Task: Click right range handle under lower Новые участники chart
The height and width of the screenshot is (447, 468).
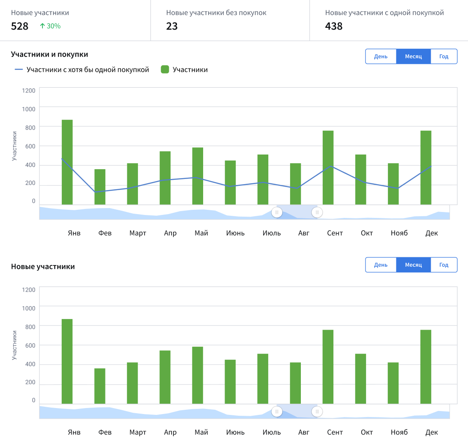Action: 317,412
